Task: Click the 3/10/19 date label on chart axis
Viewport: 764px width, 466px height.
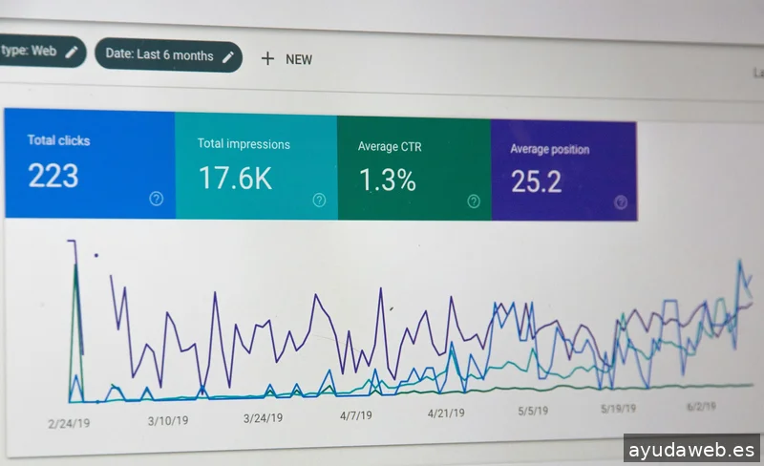Action: click(x=166, y=419)
